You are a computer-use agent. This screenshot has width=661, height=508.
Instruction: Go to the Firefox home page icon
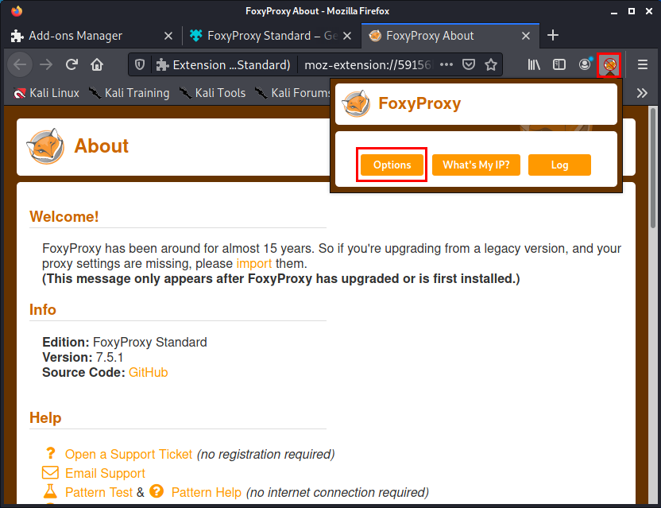point(97,64)
